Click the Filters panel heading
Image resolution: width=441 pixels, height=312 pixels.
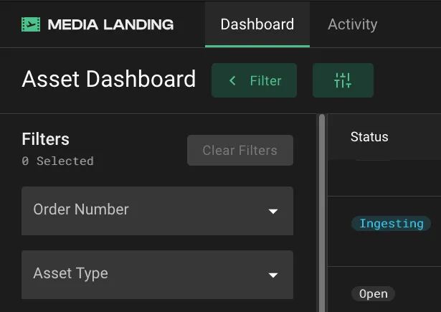pyautogui.click(x=46, y=139)
